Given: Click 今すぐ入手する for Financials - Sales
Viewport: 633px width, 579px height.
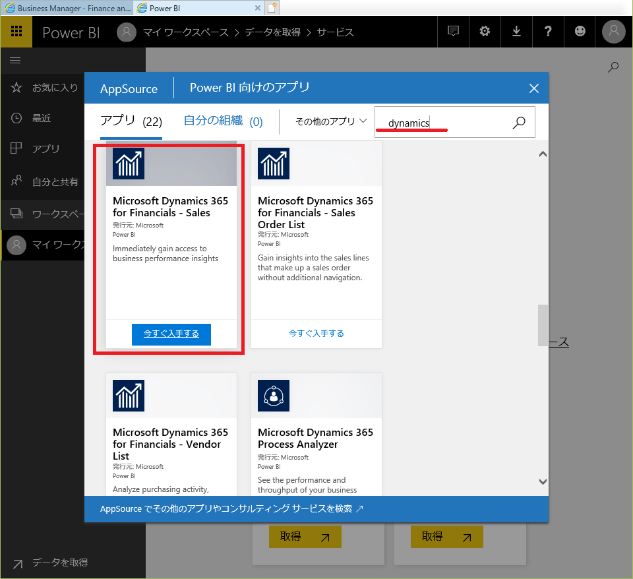Looking at the screenshot, I should pyautogui.click(x=171, y=334).
